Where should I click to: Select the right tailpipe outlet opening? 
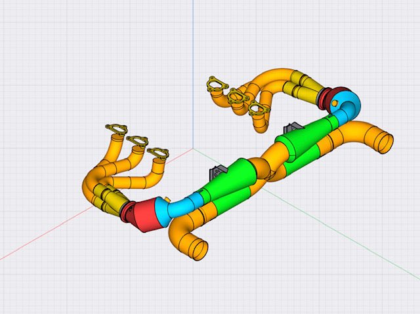click(x=385, y=141)
